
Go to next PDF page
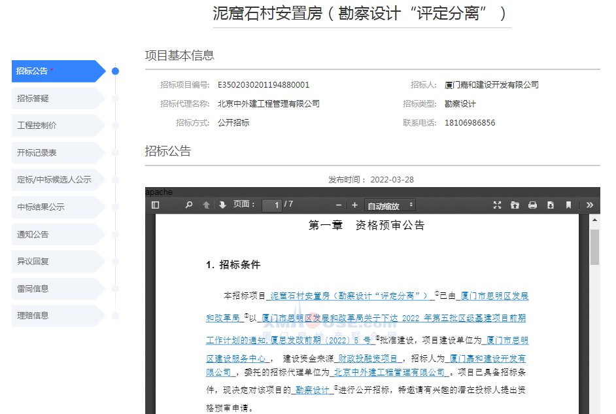pos(222,205)
